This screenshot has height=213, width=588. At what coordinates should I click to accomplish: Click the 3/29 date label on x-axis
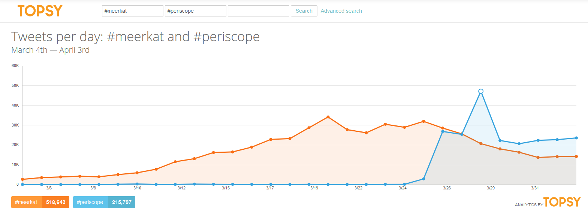click(491, 188)
